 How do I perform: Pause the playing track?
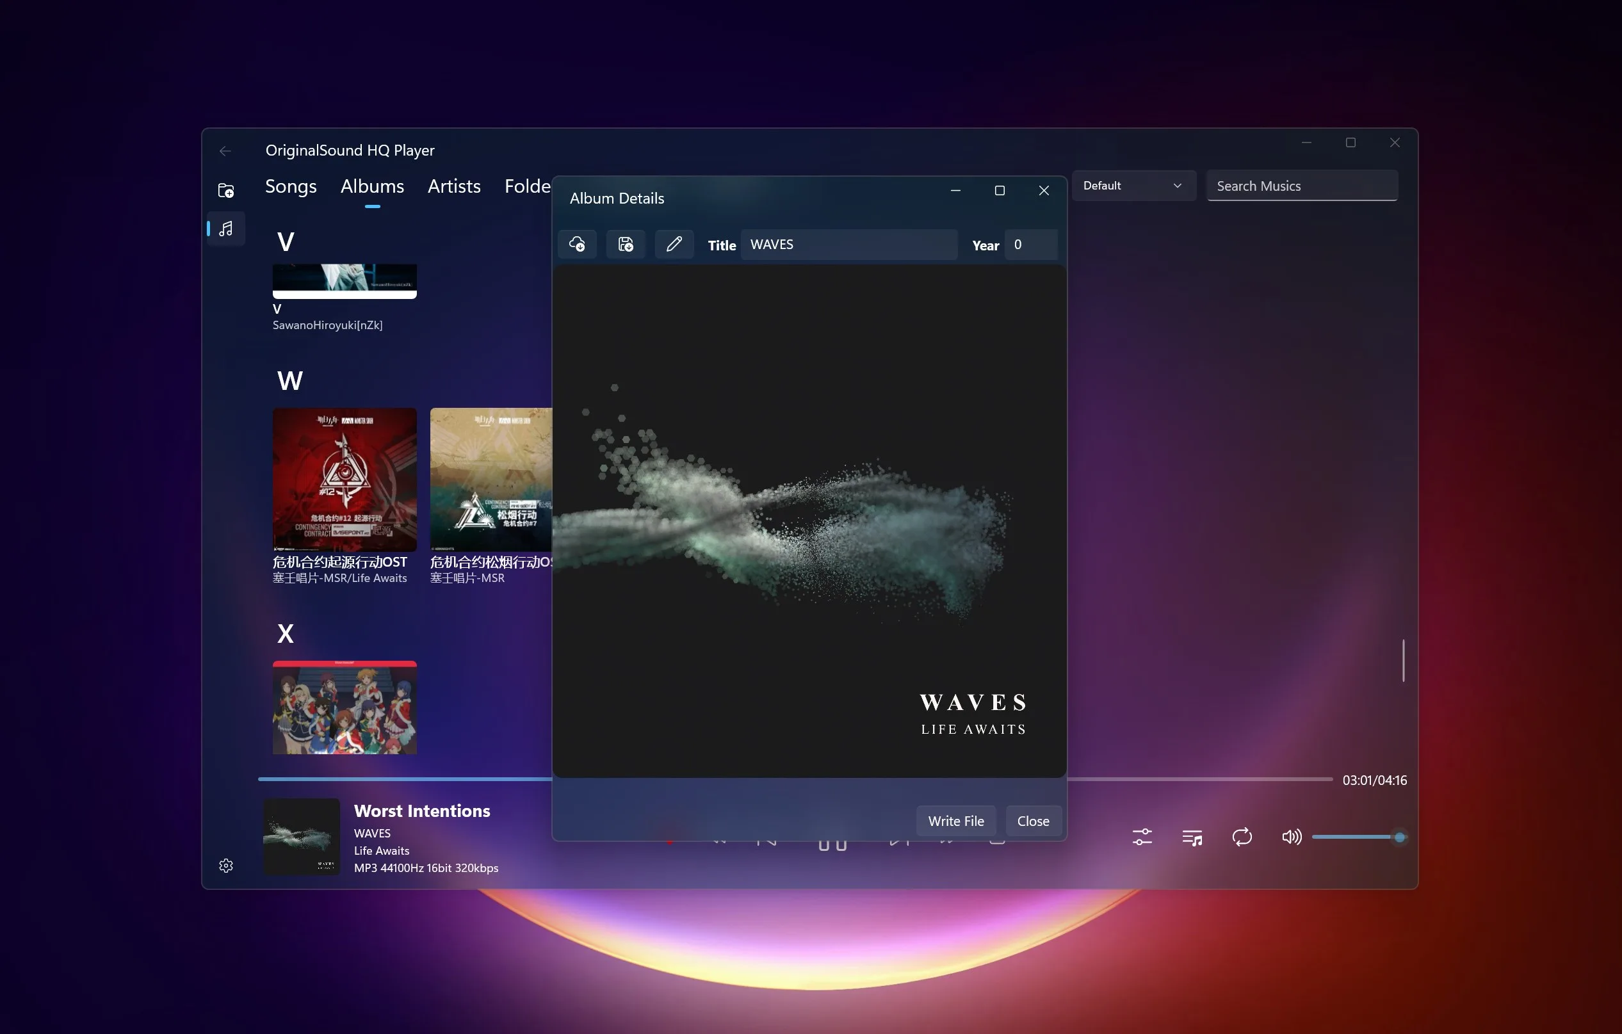click(832, 844)
